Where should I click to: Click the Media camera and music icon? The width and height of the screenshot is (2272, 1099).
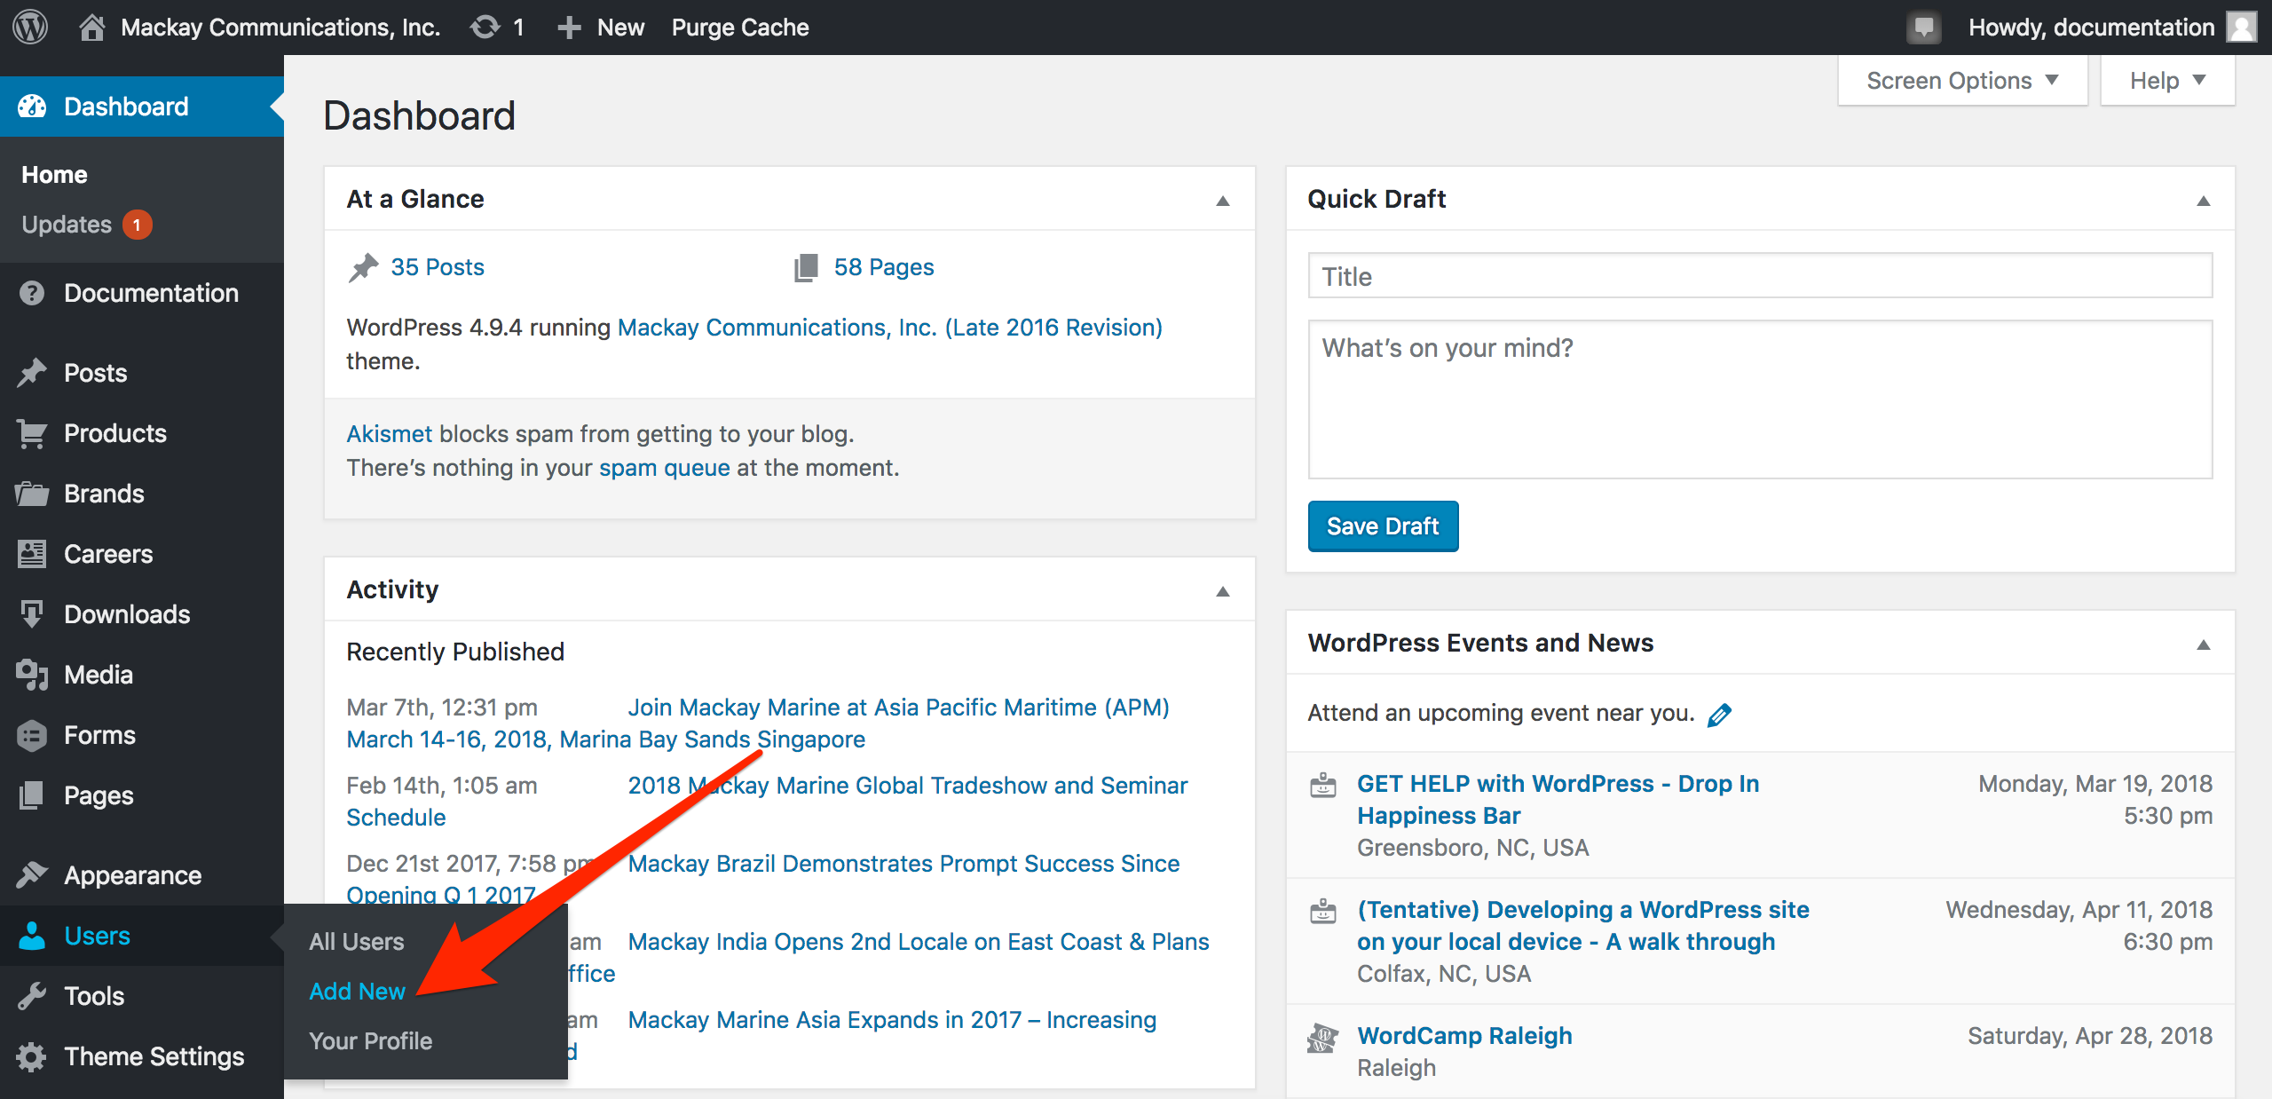point(32,675)
